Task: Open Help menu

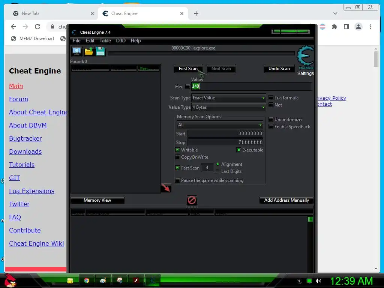Action: (x=135, y=40)
